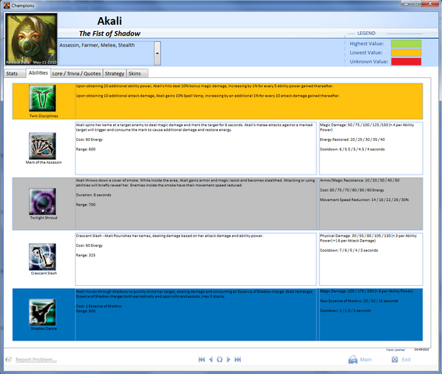Maximize the Champions window
The width and height of the screenshot is (442, 374).
tap(416, 4)
